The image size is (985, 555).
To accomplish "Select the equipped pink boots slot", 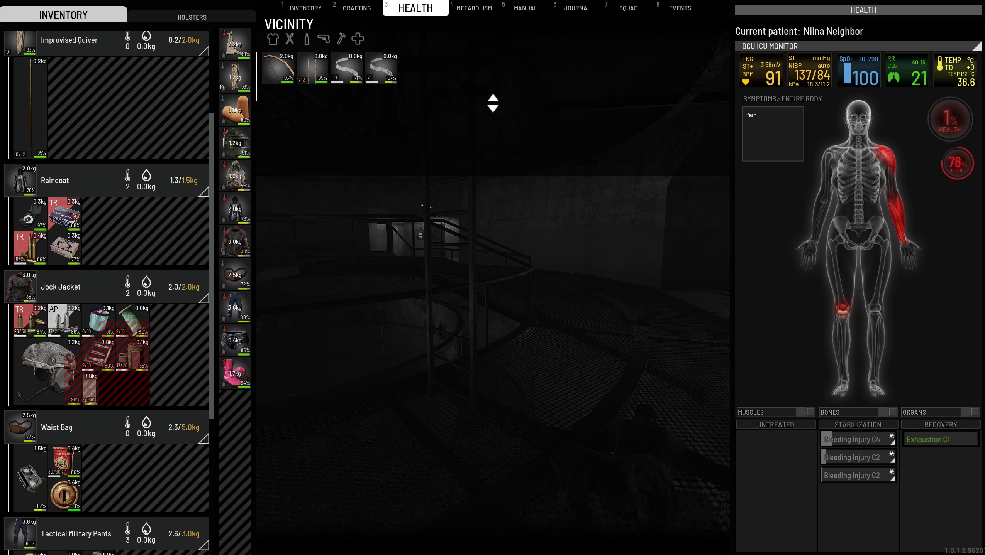I will 235,373.
